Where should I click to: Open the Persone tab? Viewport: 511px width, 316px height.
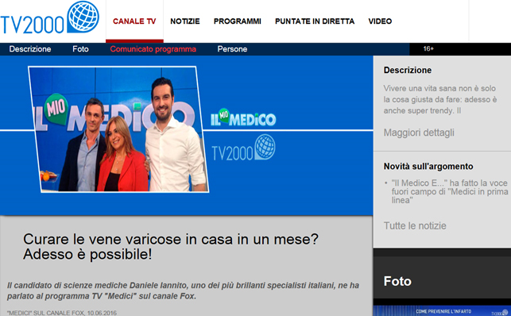(232, 49)
